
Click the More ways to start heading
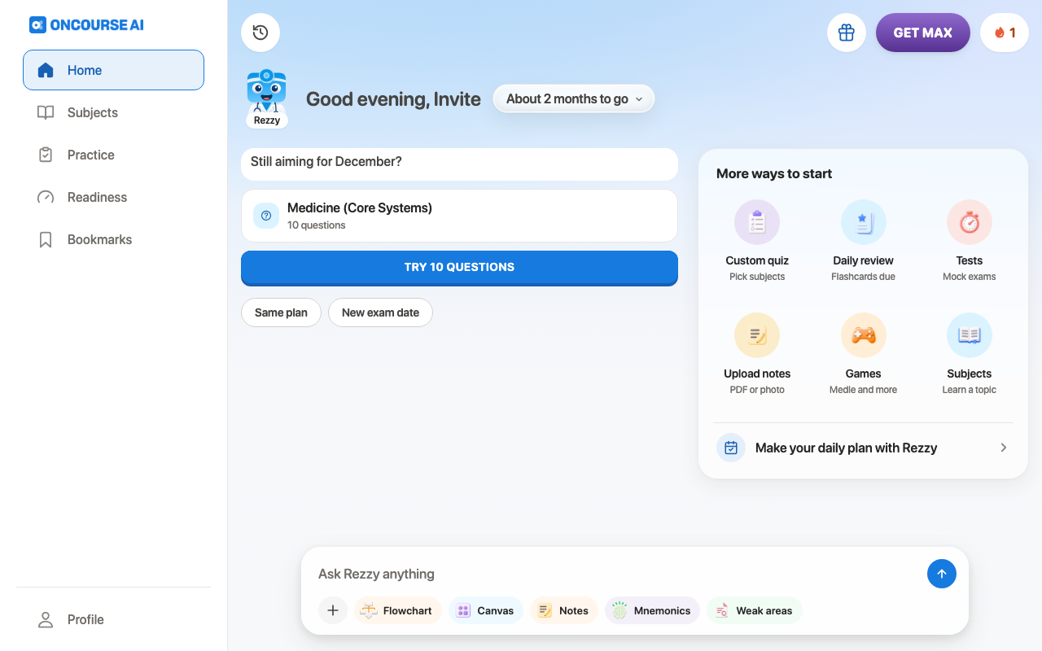click(774, 173)
